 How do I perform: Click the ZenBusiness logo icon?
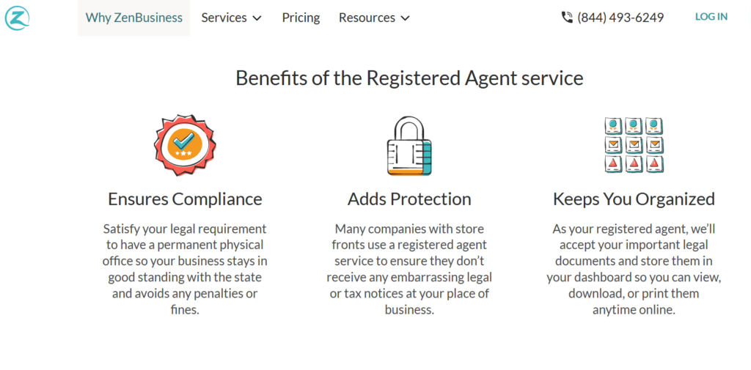(18, 18)
